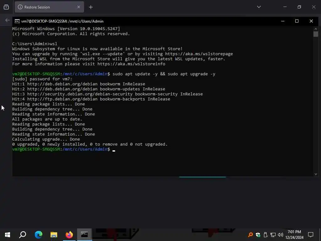This screenshot has width=321, height=241.
Task: Switch to Firefox in taskbar
Action: pos(69,235)
